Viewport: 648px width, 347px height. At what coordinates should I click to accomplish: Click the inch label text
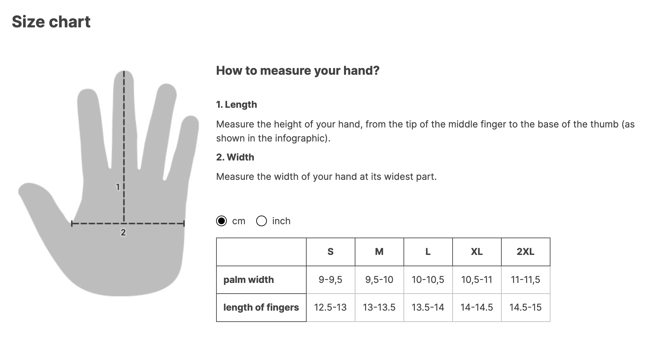(x=281, y=221)
